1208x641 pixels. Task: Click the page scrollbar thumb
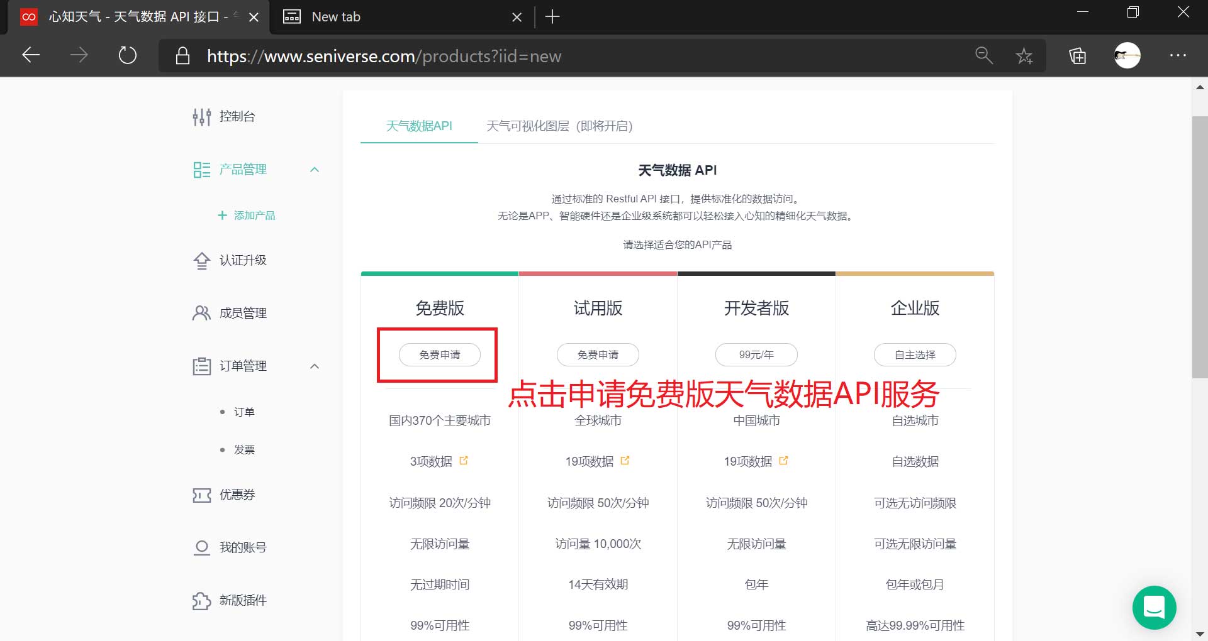tap(1200, 247)
